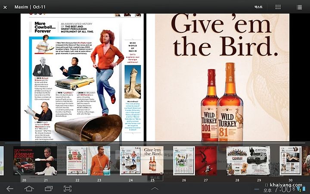The width and height of the screenshot is (310, 194).
Task: Tap the Korean text mode button
Action: pos(258,7)
